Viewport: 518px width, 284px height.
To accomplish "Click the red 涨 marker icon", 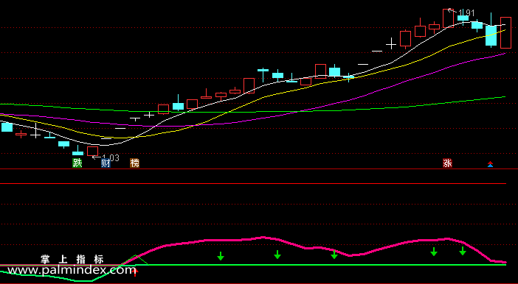I will click(x=447, y=163).
